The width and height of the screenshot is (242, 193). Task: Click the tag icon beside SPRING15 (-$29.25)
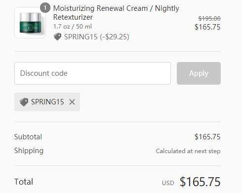(57, 36)
